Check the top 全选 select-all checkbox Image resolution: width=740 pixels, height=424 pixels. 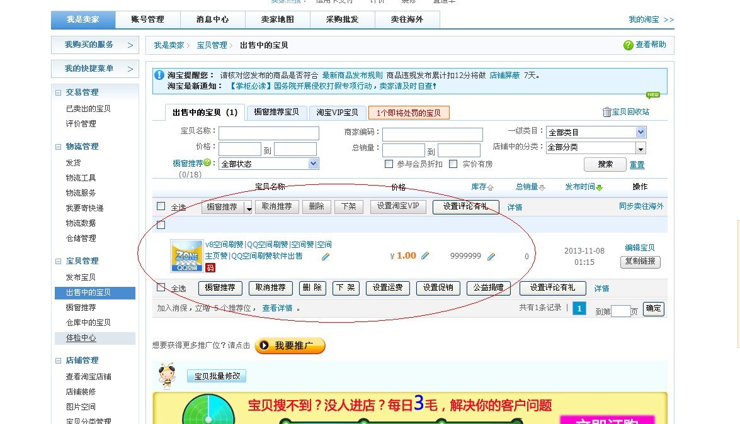coord(161,206)
